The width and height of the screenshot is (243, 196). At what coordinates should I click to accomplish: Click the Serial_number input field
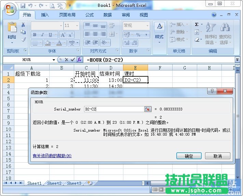(113, 109)
